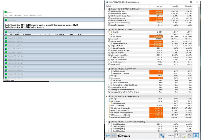Open the Help menu in Prime95
Screen dimensions: 201x140
point(40,16)
